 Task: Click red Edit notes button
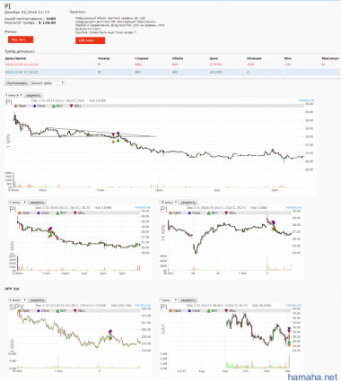(x=90, y=40)
